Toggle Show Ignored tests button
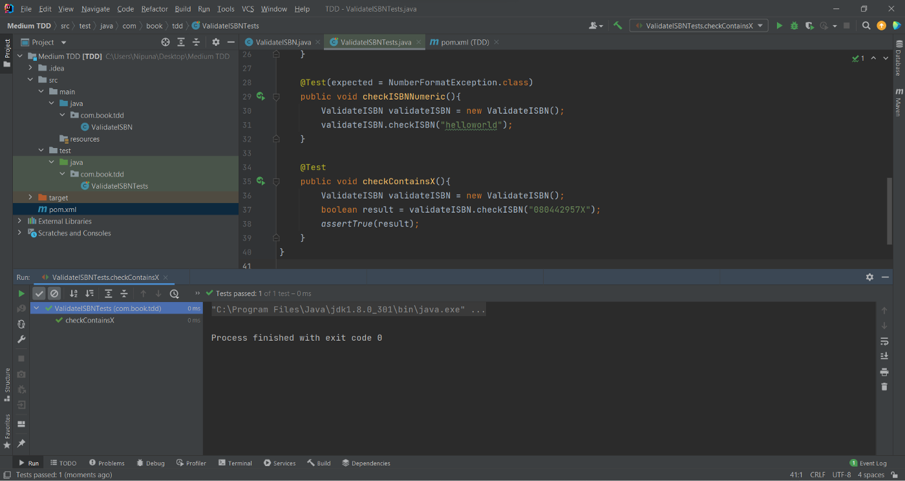Screen dimensions: 905x481 point(54,294)
